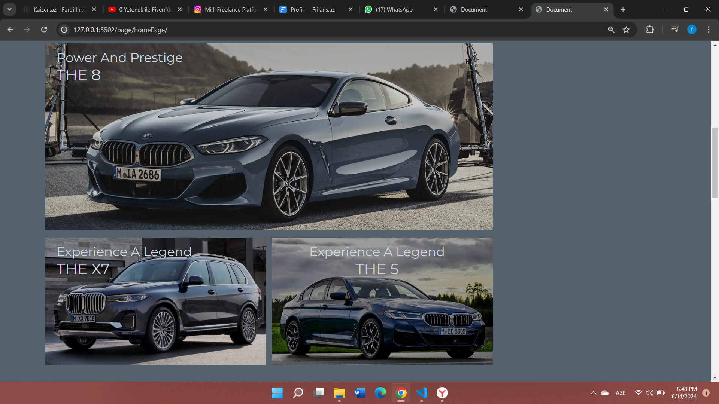The height and width of the screenshot is (404, 719).
Task: Click the 'THE 8' title text
Action: (x=79, y=75)
